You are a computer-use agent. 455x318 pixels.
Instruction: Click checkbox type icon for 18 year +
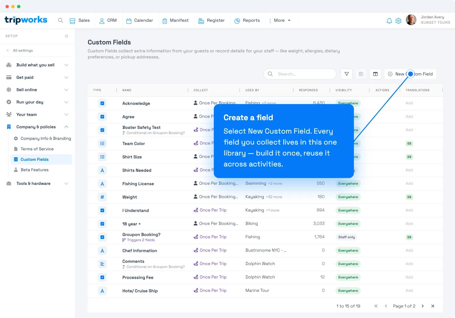(x=102, y=224)
